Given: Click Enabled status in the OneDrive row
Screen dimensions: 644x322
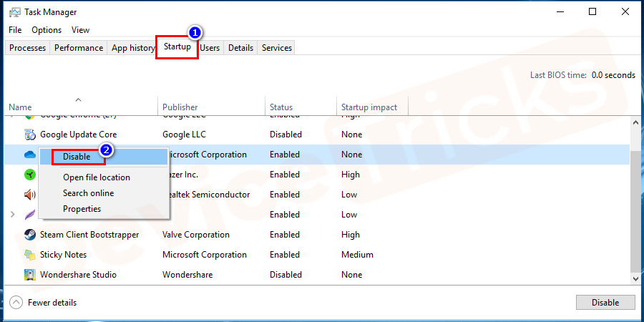Looking at the screenshot, I should 285,155.
